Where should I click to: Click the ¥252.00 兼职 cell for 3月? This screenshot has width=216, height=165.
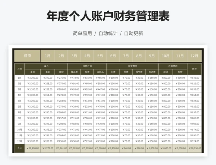coord(48,89)
